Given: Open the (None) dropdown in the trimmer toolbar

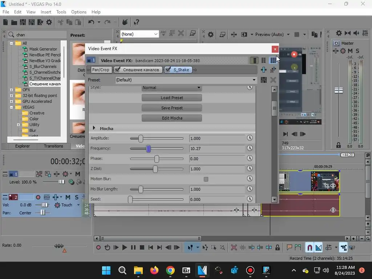Looking at the screenshot, I should tap(139, 34).
